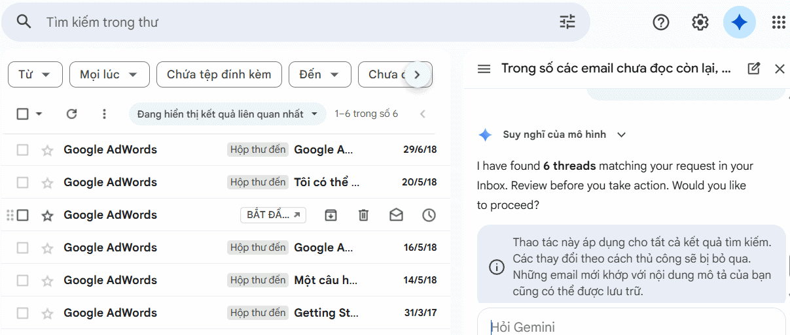Click the search magnifier icon

(24, 22)
